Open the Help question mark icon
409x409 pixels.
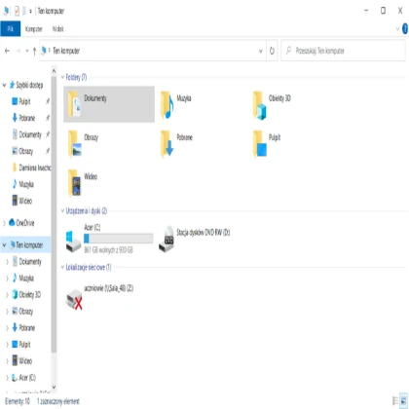[x=405, y=28]
